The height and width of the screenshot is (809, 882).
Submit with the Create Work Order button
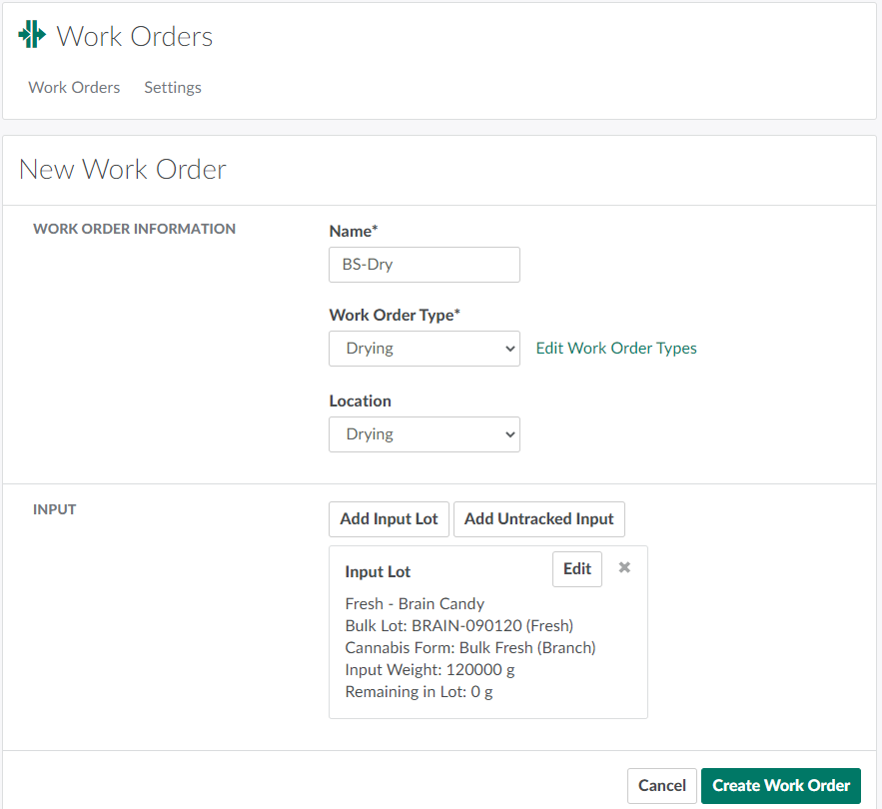[780, 785]
